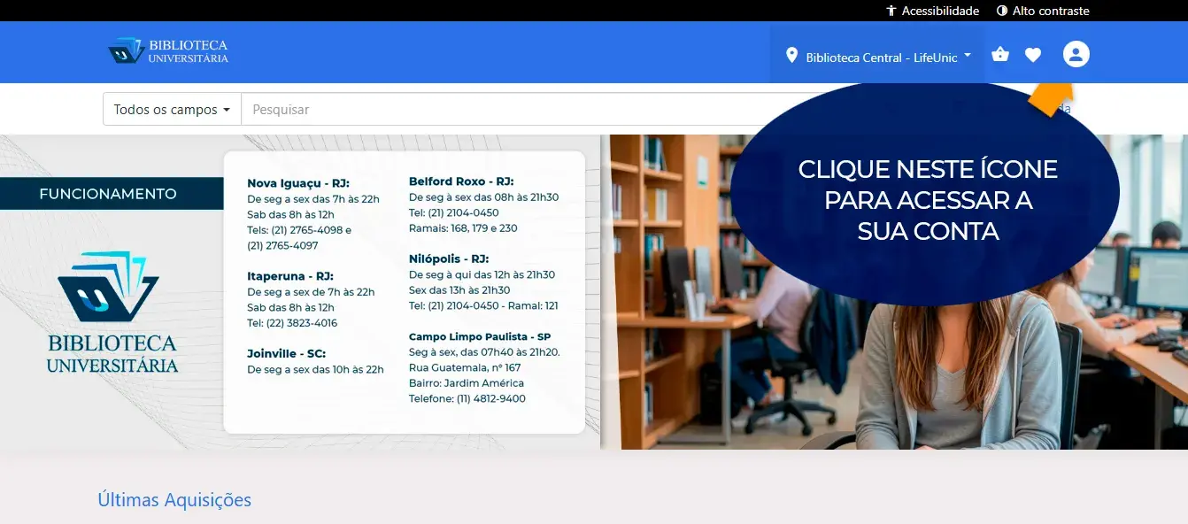The height and width of the screenshot is (524, 1188).
Task: Click the location pin icon
Action: (x=791, y=56)
